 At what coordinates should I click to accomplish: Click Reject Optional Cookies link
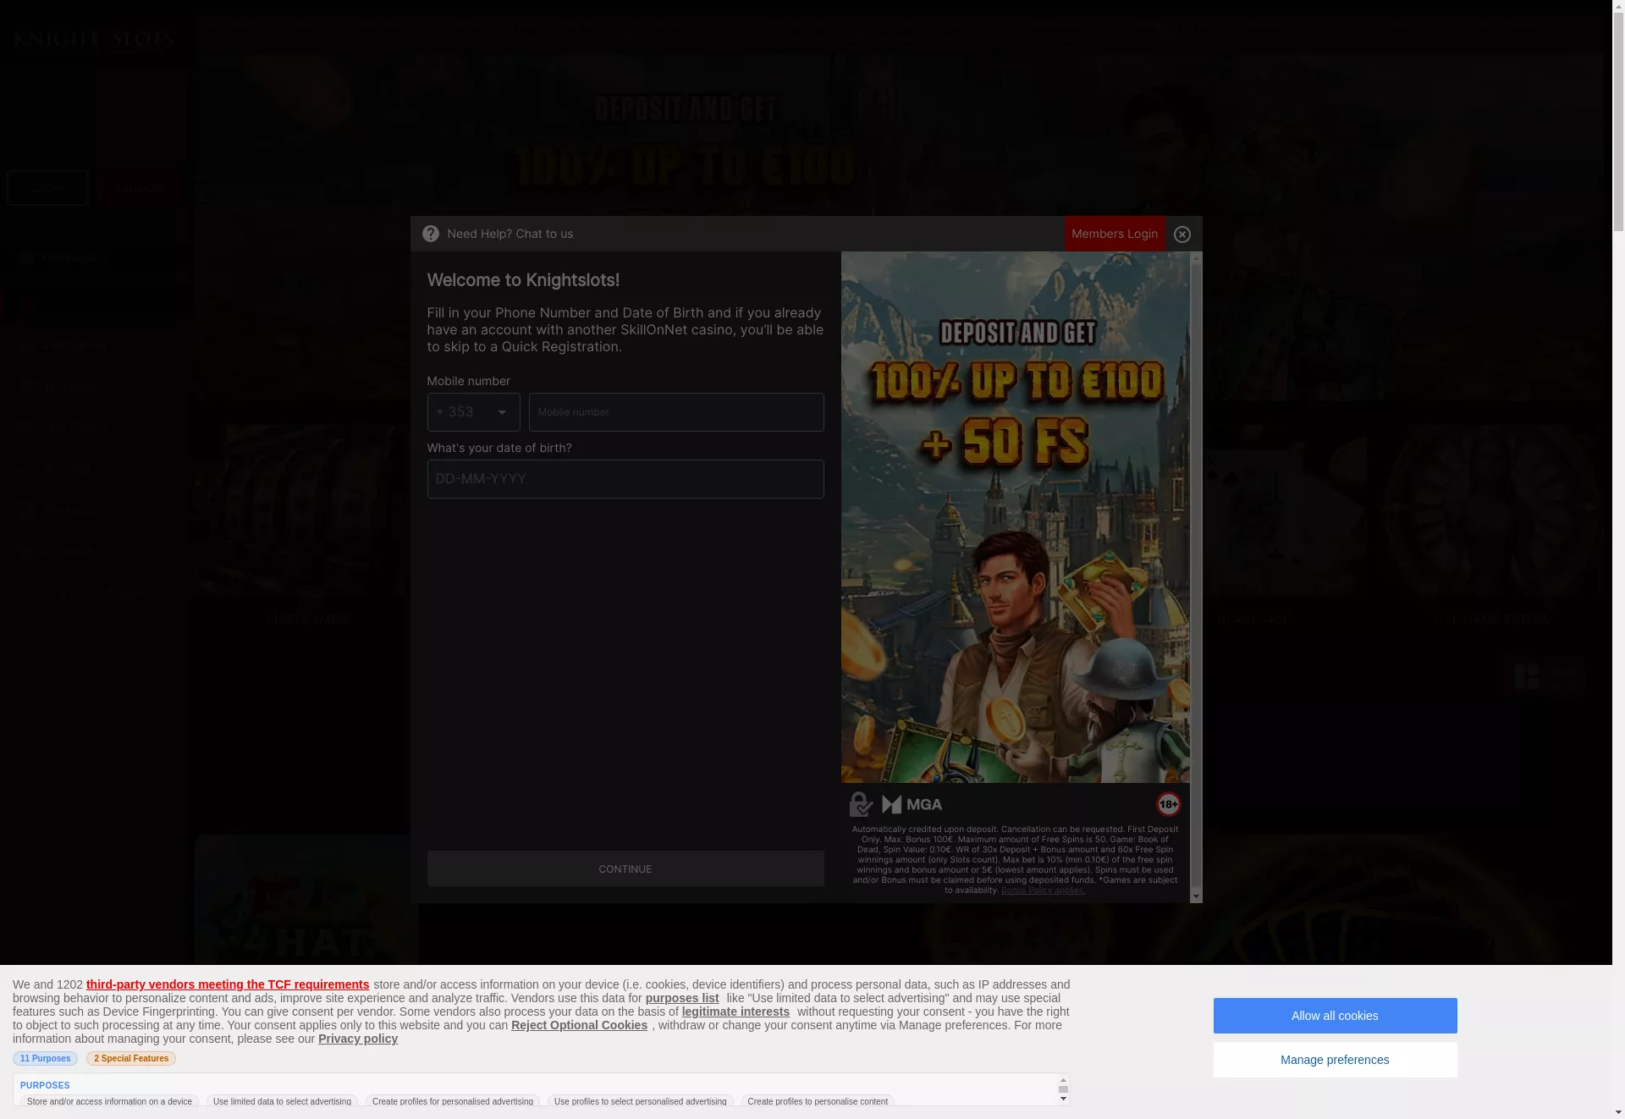[x=579, y=1025]
